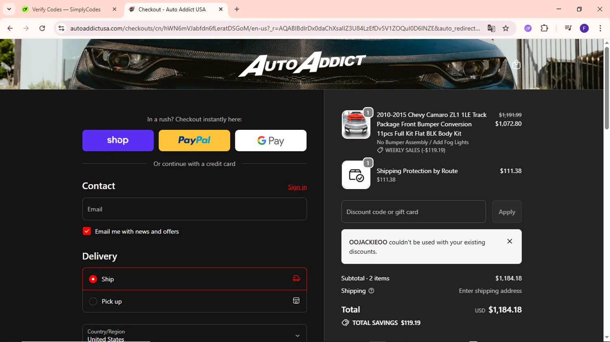Image resolution: width=610 pixels, height=342 pixels.
Task: Click the page vertical scrollbar
Action: click(607, 88)
